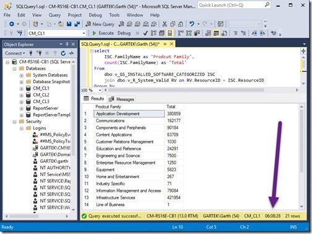Switch output to Results to Grid
Viewport: 312px width, 234px height.
216,33
